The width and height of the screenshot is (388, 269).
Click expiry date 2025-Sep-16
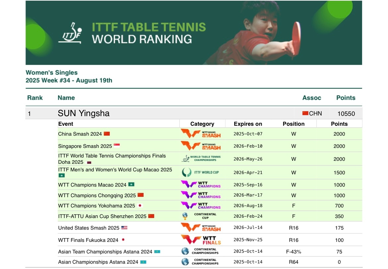coord(248,185)
